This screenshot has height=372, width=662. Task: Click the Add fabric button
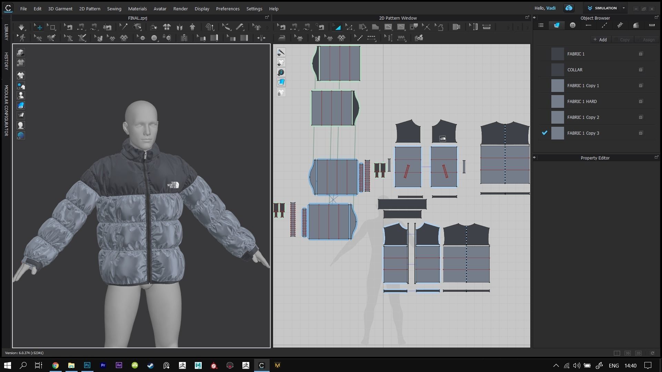[x=600, y=40]
